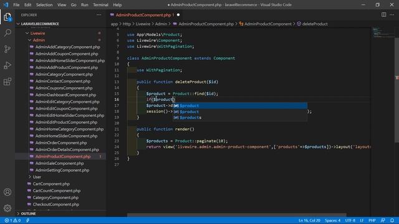Click the Split Editor Right icon
The height and width of the screenshot is (224, 399).
pos(383,15)
